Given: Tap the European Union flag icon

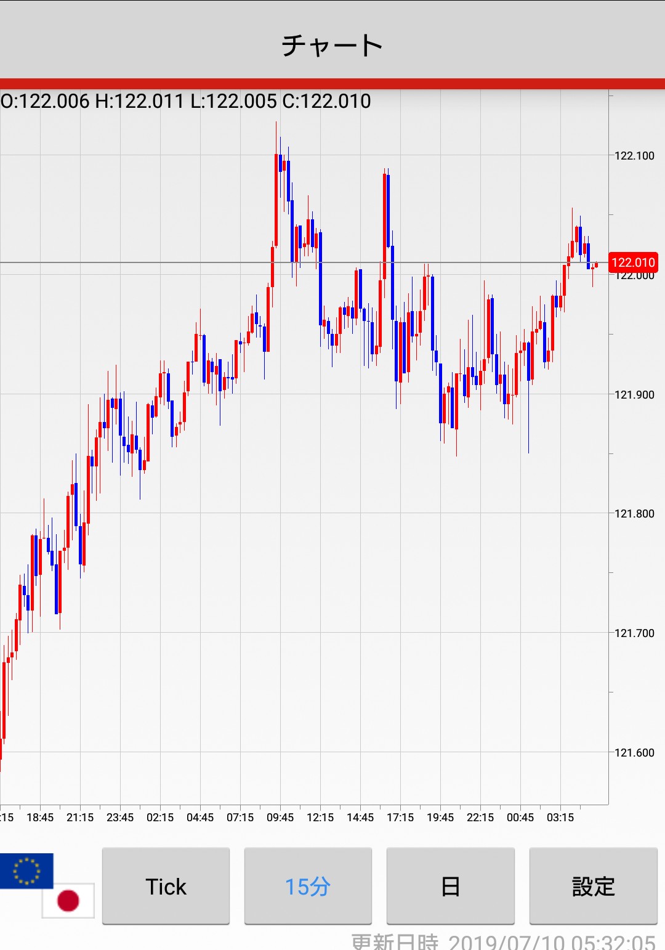Looking at the screenshot, I should 26,871.
